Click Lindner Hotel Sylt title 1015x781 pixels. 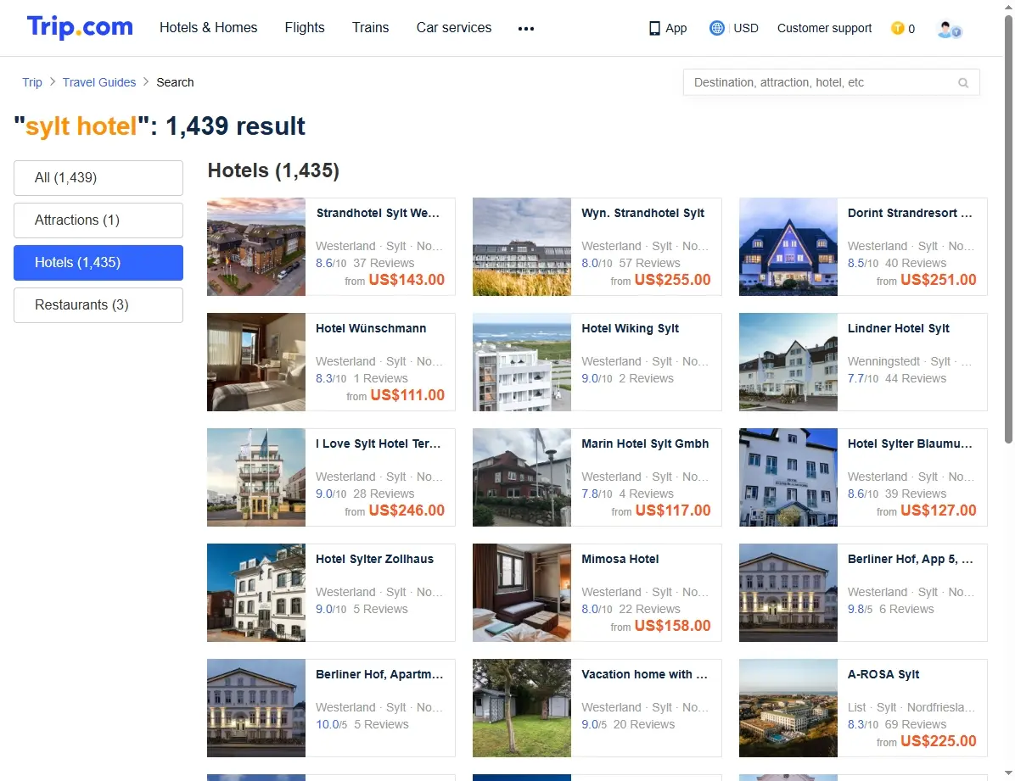coord(899,329)
